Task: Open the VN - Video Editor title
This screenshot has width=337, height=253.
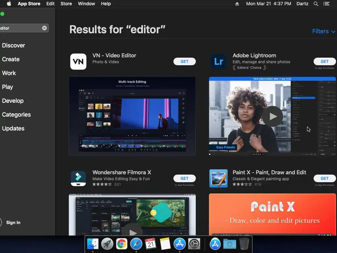Action: pyautogui.click(x=114, y=55)
